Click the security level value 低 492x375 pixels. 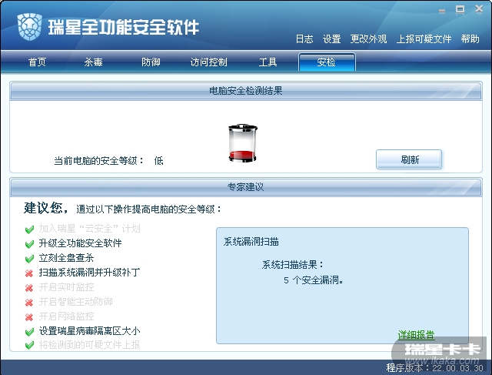tap(159, 161)
